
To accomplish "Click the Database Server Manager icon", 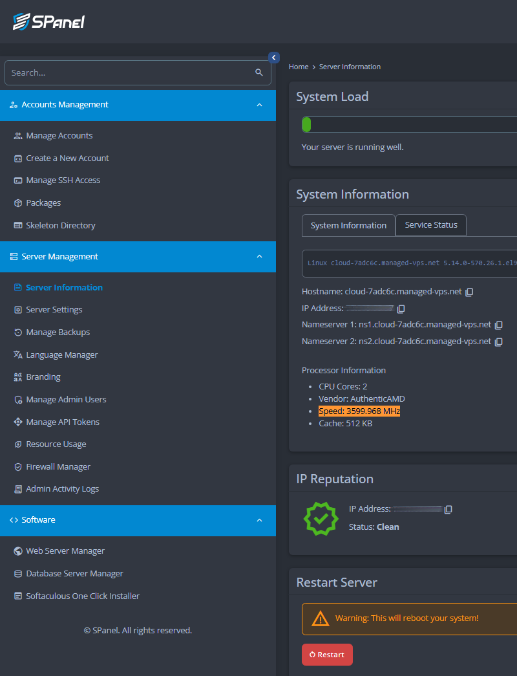I will [18, 574].
